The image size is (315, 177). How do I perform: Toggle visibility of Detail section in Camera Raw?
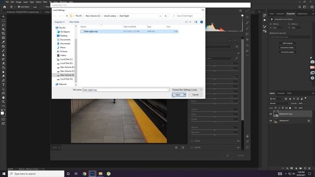coord(238,147)
